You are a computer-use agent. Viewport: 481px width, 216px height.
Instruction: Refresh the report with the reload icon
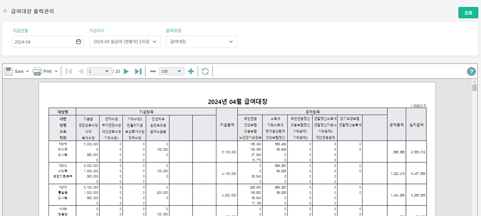205,71
